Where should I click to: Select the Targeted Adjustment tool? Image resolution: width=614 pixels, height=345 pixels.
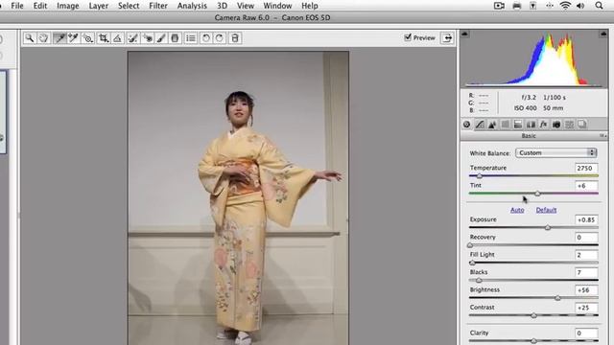tap(88, 38)
